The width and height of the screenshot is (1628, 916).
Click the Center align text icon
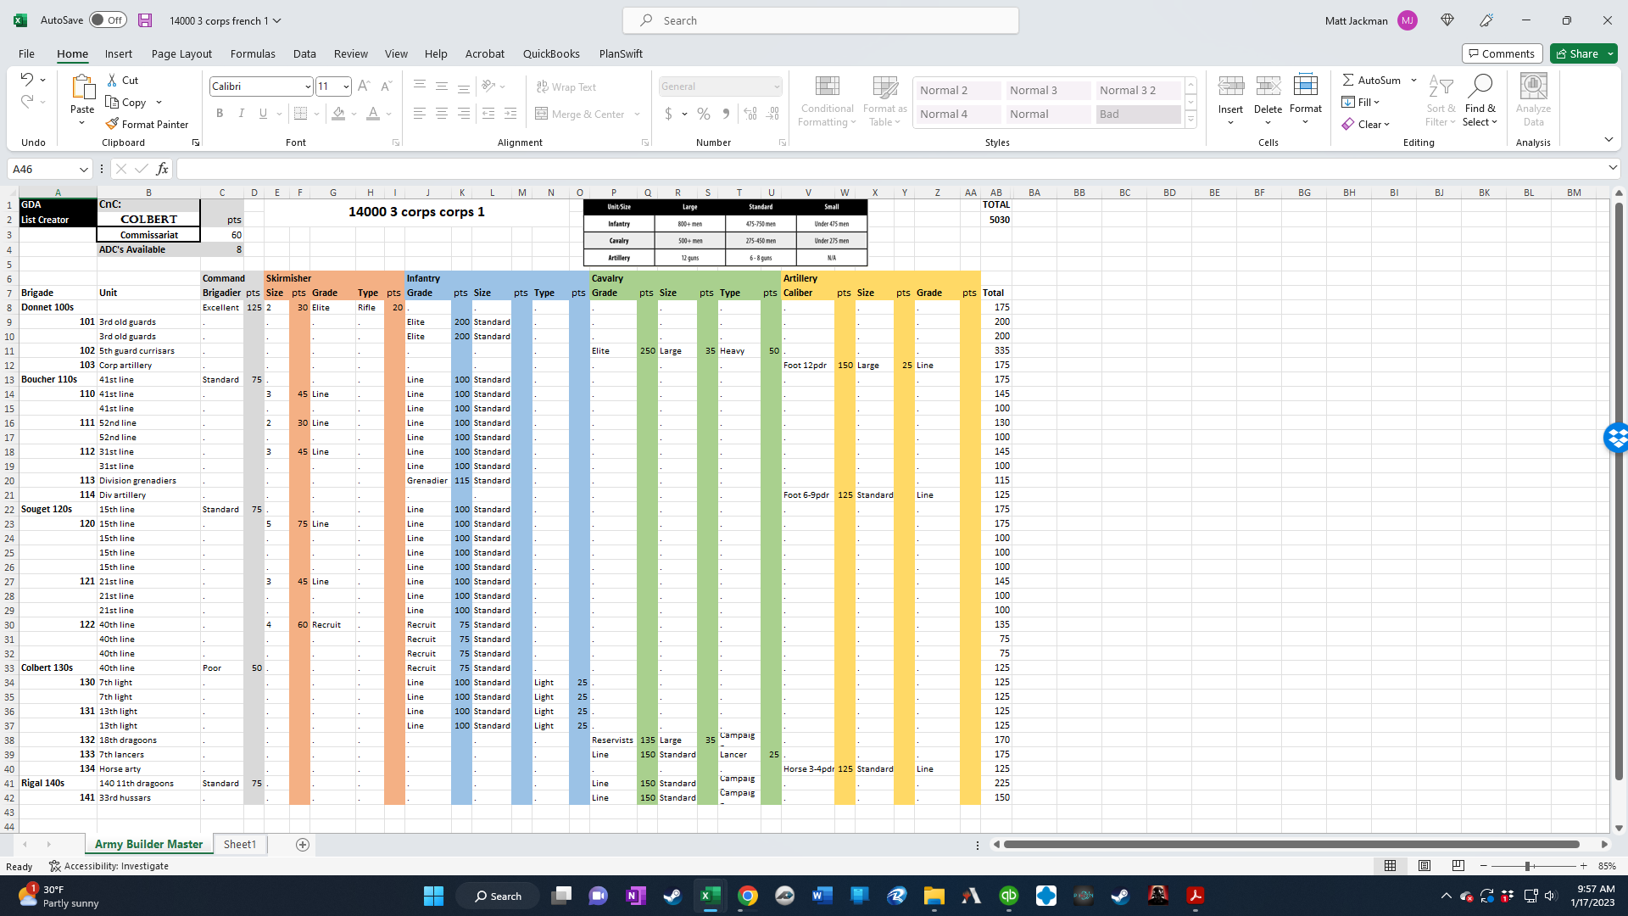(x=442, y=114)
